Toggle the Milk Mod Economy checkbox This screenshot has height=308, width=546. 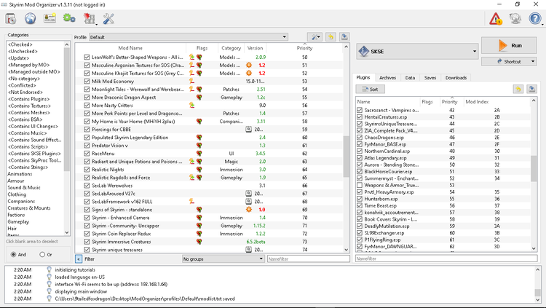(x=87, y=81)
